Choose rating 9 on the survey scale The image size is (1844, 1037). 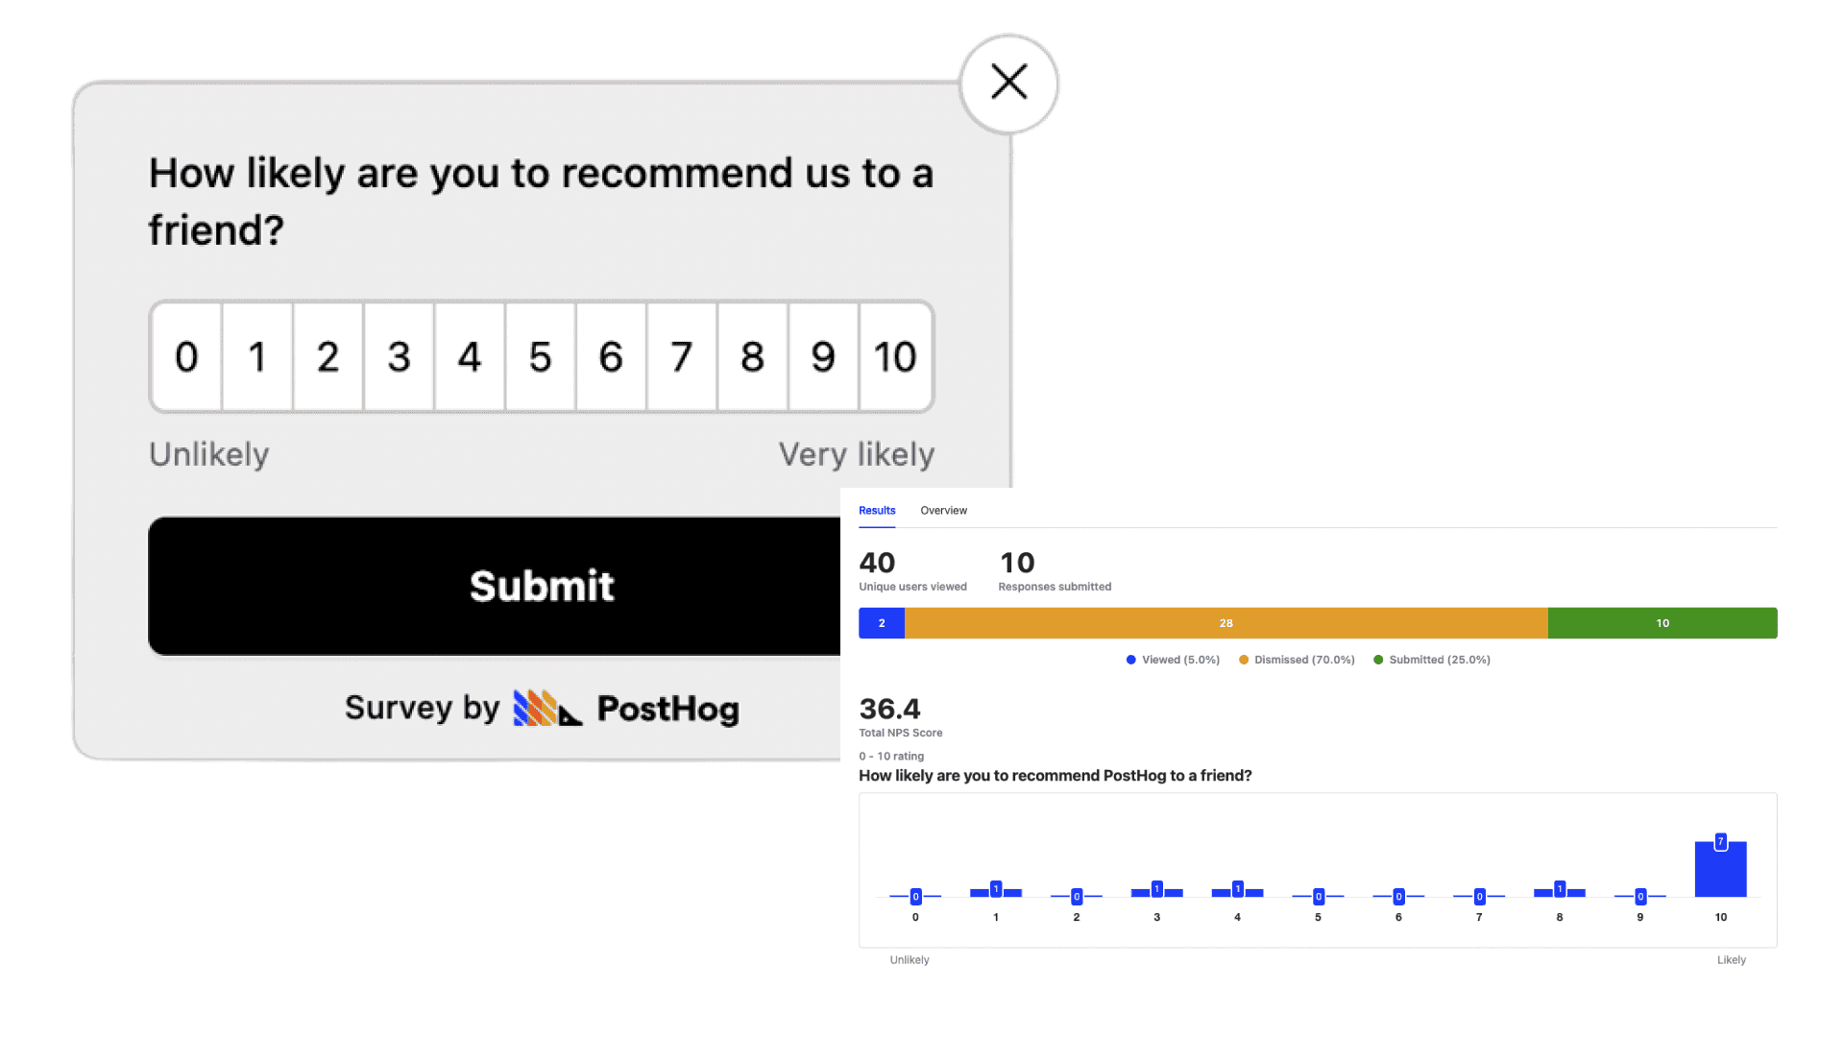(x=823, y=357)
